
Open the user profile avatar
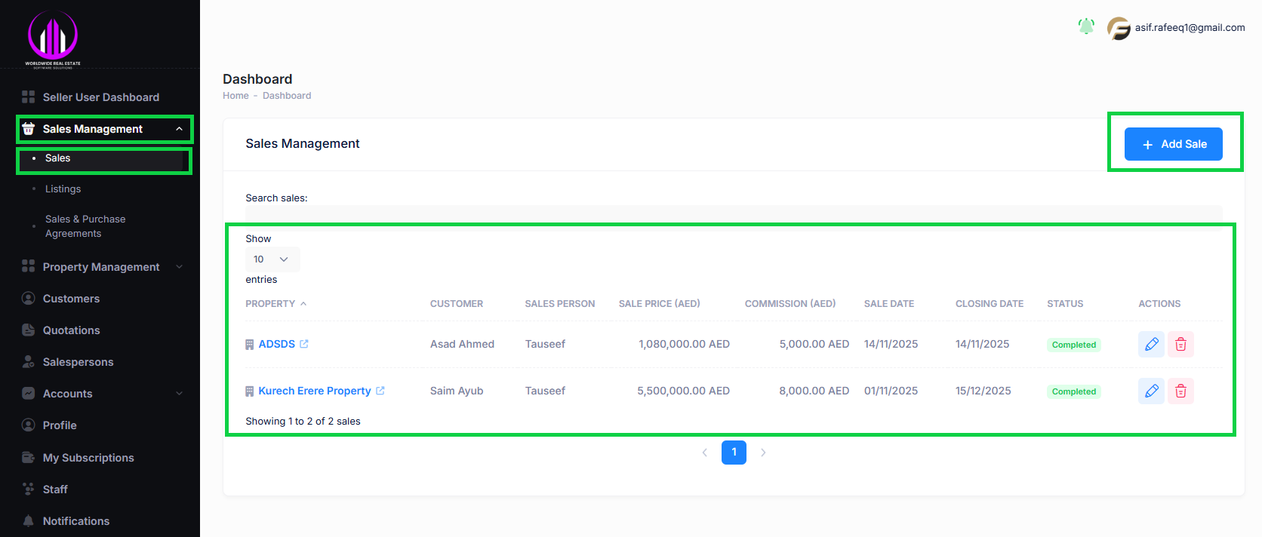pyautogui.click(x=1118, y=28)
